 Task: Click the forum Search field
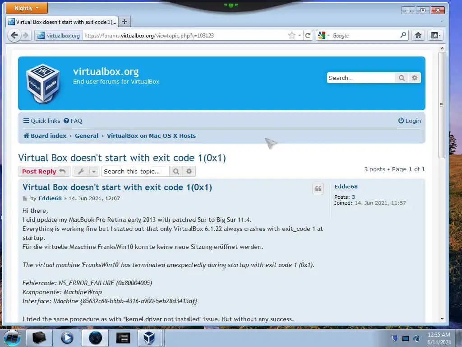click(x=360, y=78)
